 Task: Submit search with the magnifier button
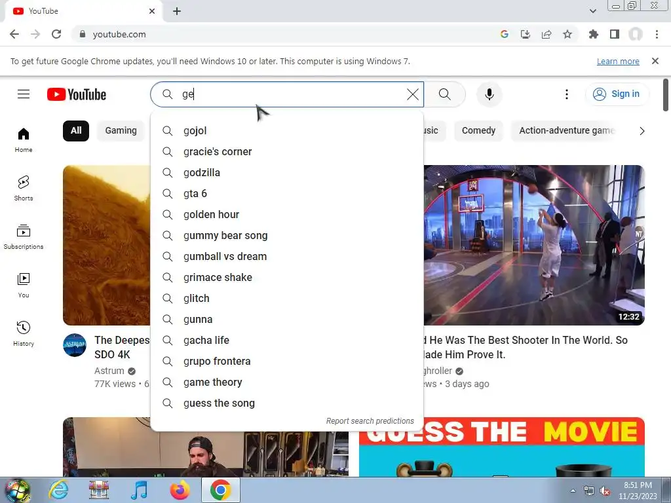[x=445, y=94]
